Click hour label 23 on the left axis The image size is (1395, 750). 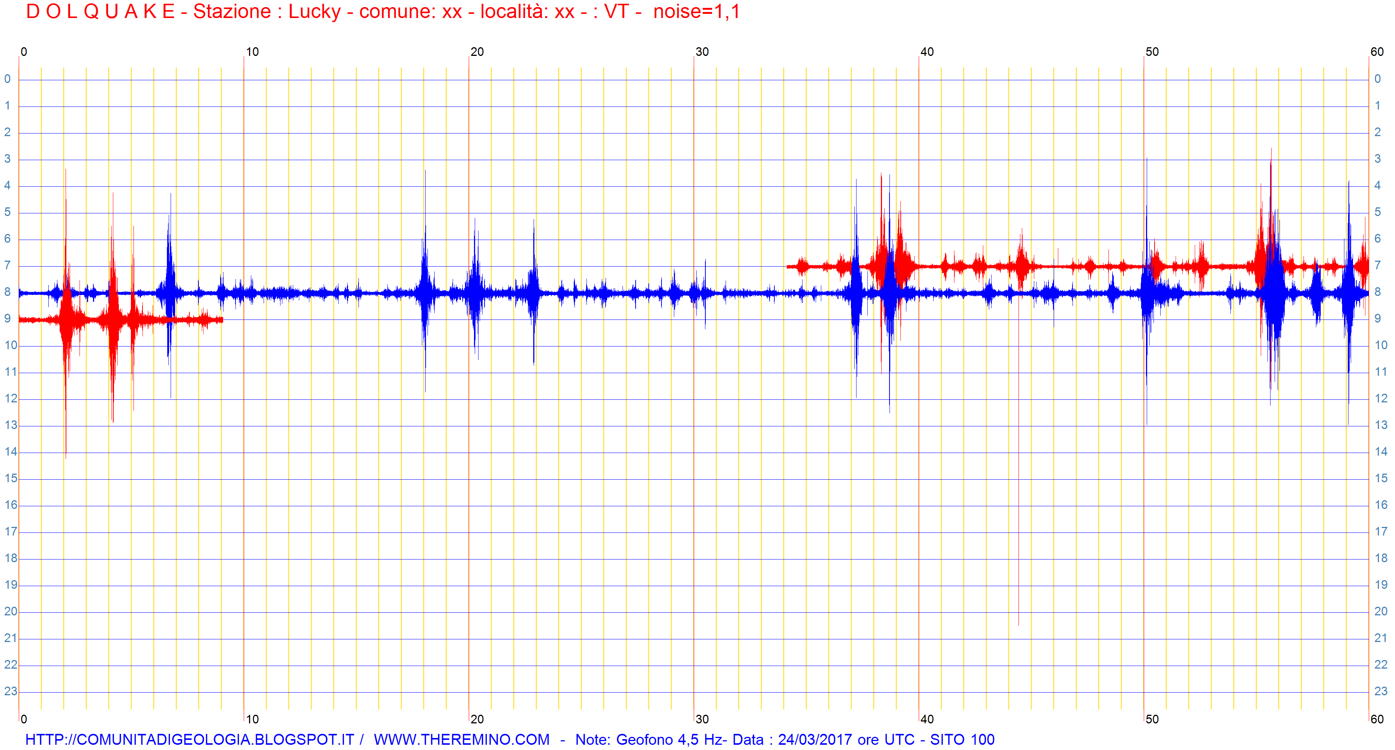pyautogui.click(x=11, y=691)
